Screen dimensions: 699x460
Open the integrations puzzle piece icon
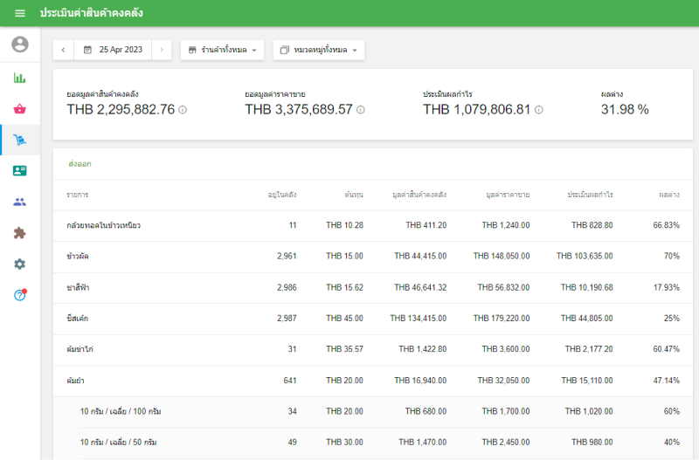coord(20,233)
